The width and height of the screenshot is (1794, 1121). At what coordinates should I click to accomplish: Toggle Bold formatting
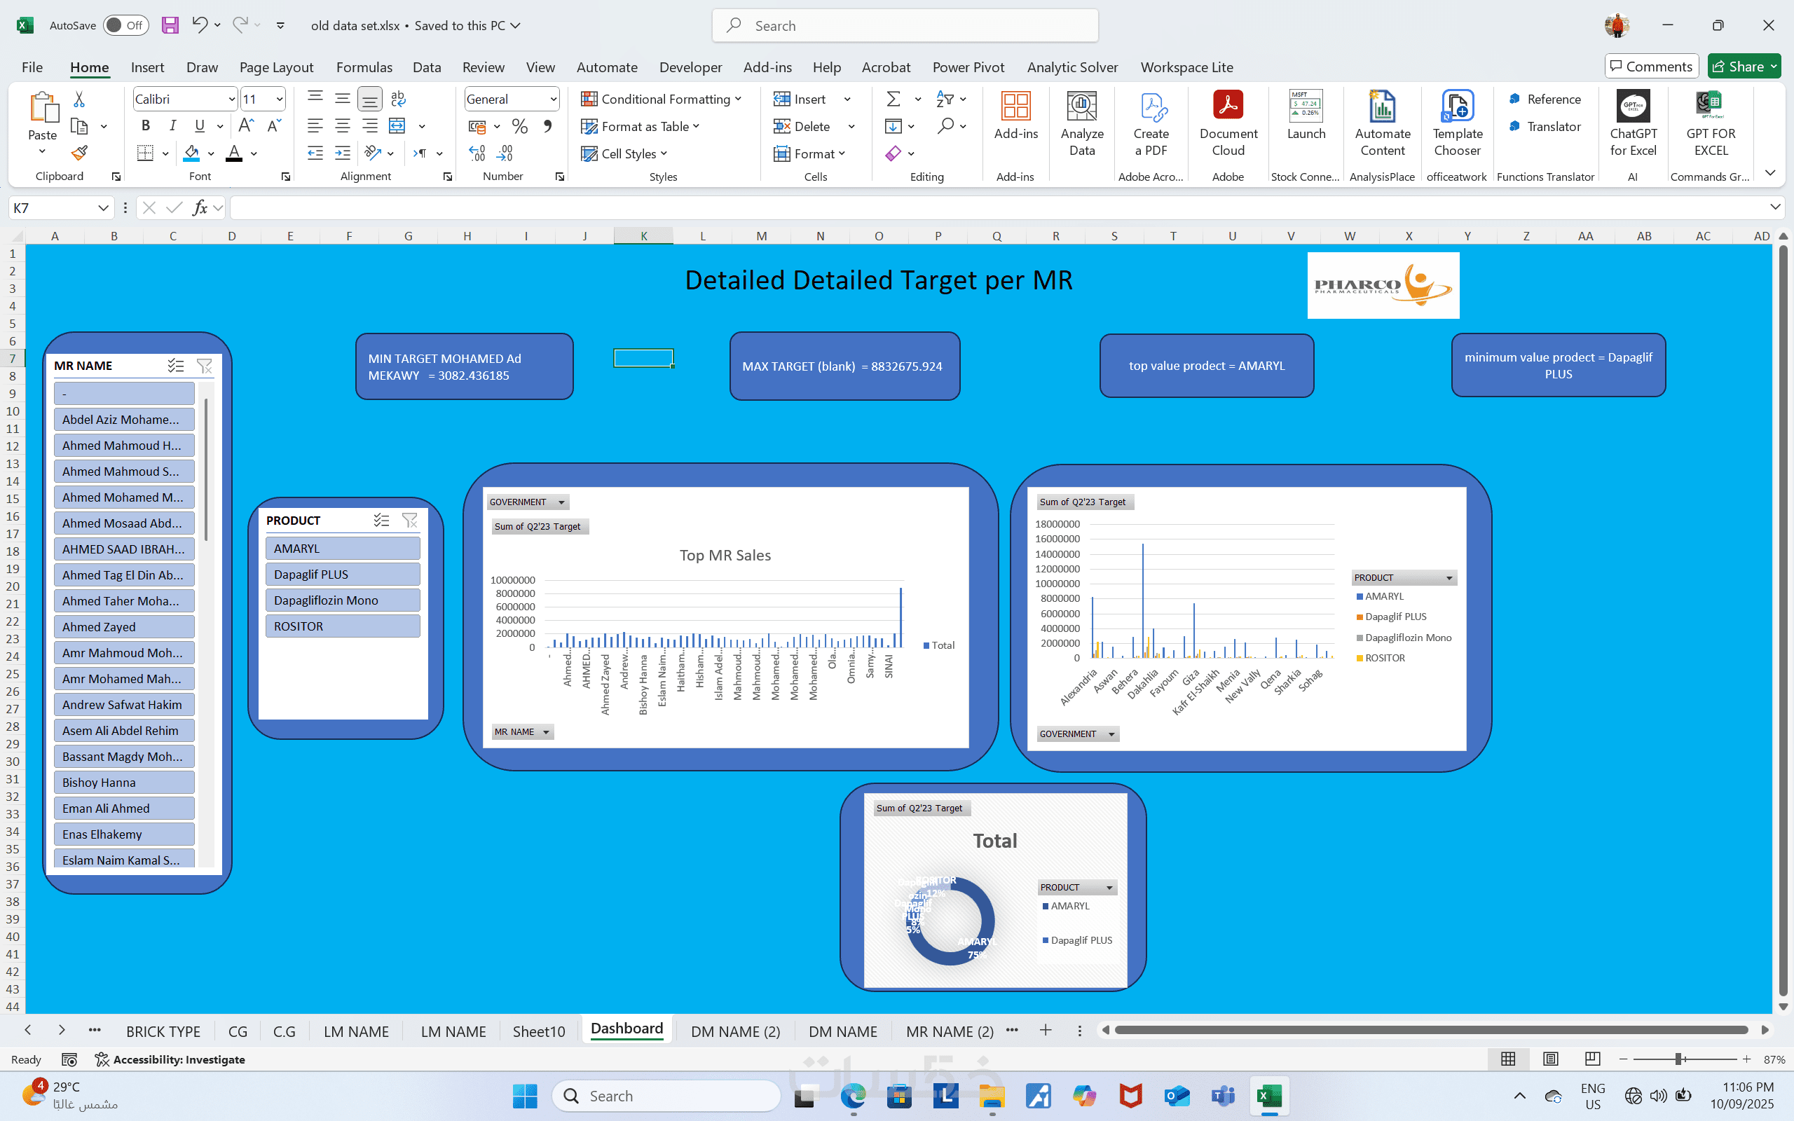point(145,126)
